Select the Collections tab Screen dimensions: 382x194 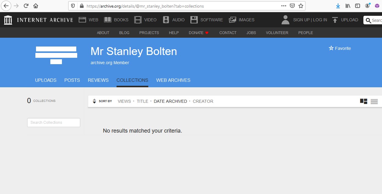click(x=132, y=80)
